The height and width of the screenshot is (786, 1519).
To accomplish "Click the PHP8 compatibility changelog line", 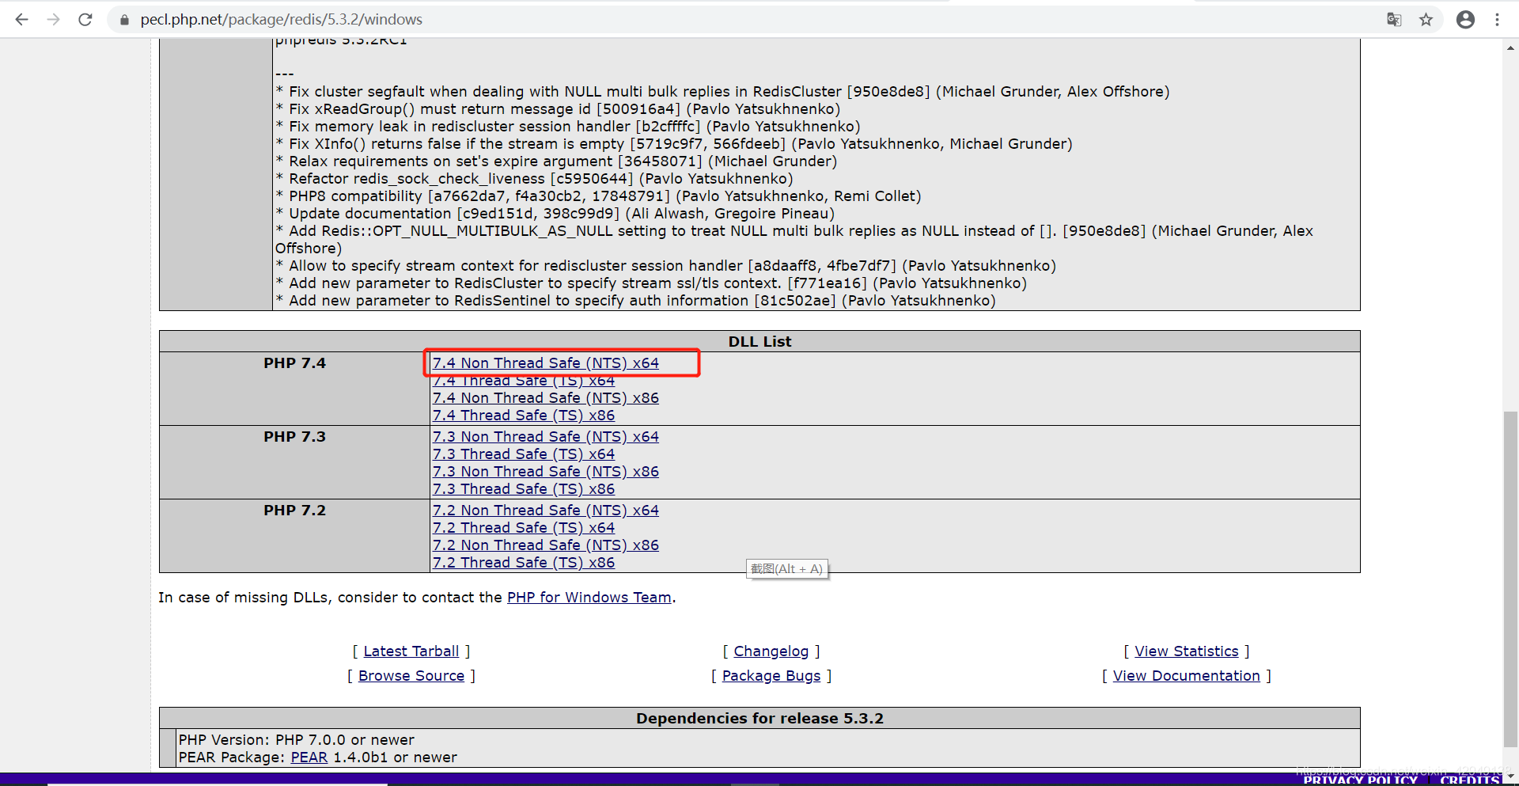I will (x=598, y=196).
